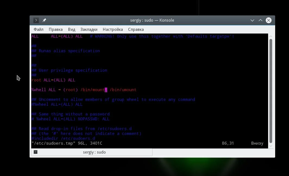Click the terminal vertical scrollbar handle
Image resolution: width=289 pixels, height=176 pixels.
271,91
